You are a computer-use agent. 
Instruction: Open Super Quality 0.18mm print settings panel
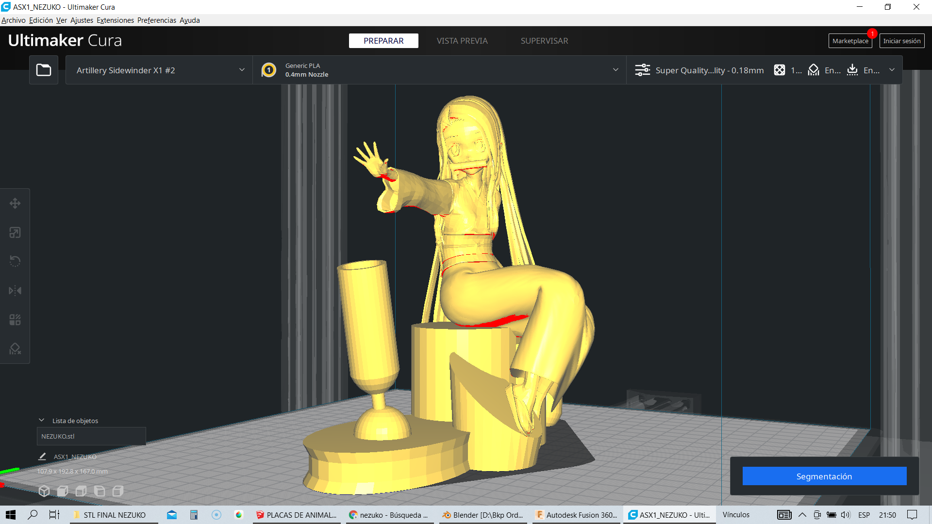[x=709, y=70]
